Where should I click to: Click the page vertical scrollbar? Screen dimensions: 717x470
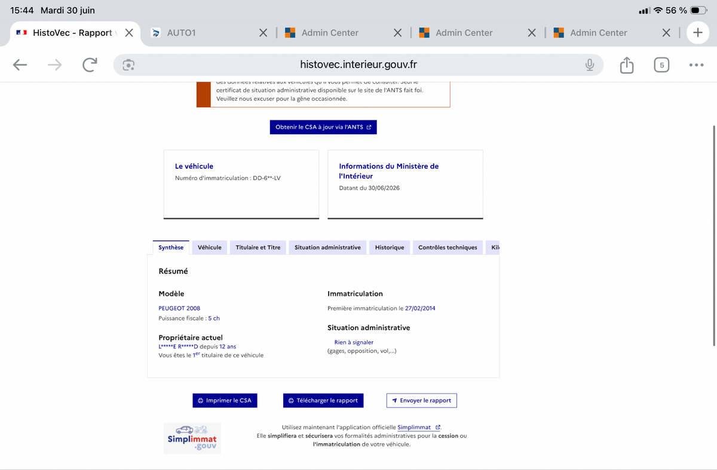point(714,235)
